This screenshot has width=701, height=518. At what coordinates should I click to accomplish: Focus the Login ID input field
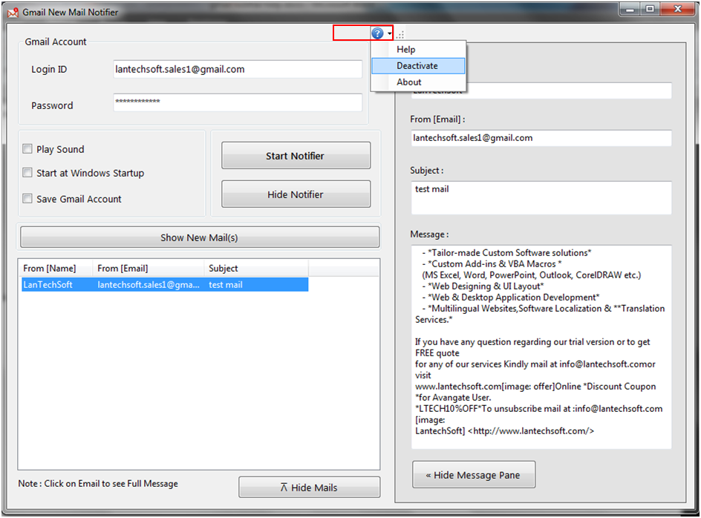click(238, 69)
